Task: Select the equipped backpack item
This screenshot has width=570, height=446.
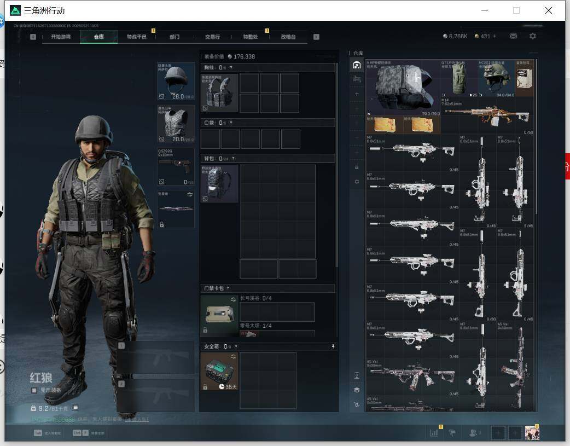Action: tap(219, 183)
